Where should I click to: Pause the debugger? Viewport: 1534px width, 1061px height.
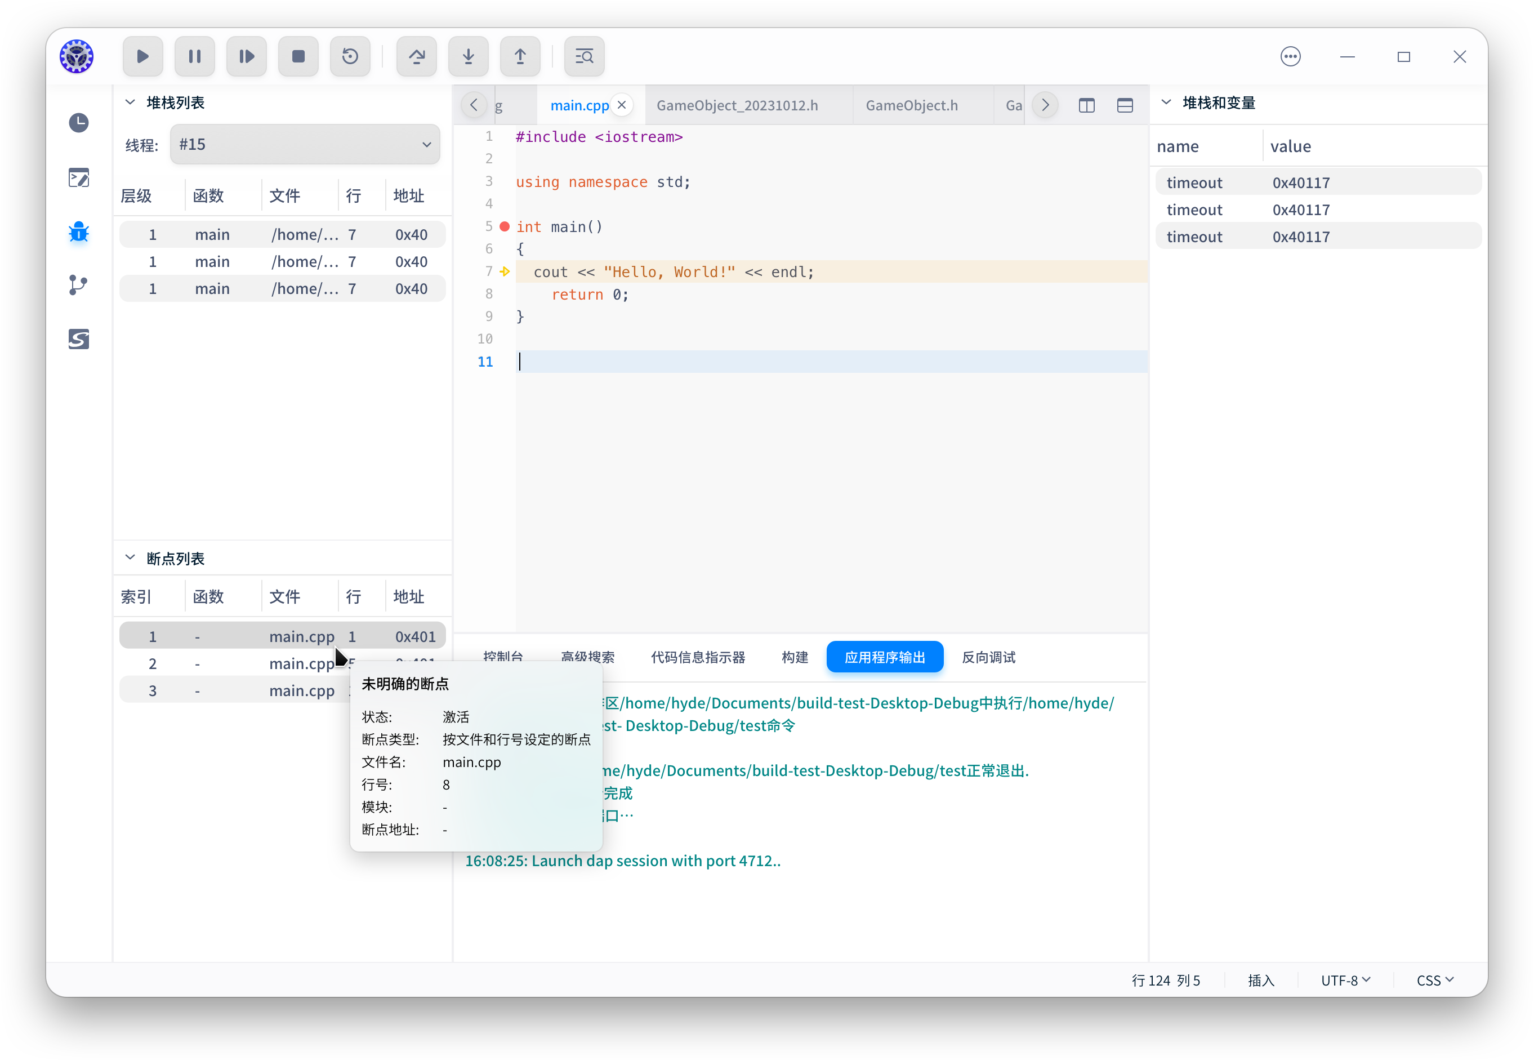(x=194, y=56)
